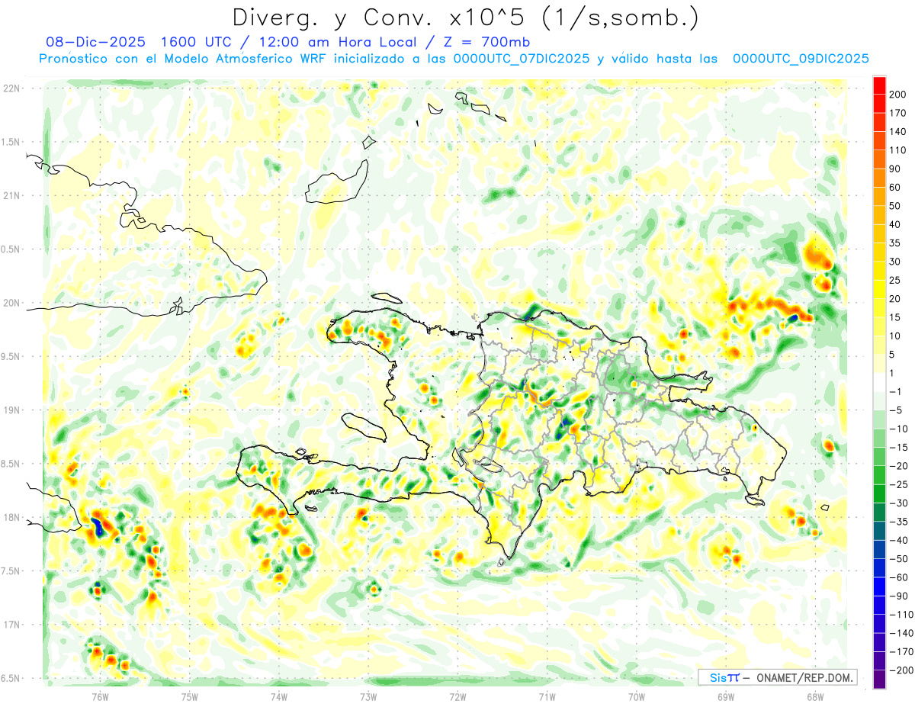This screenshot has height=707, width=915.
Task: Click initialization stamp '0000UTC_07DIC2025'
Action: coord(522,59)
